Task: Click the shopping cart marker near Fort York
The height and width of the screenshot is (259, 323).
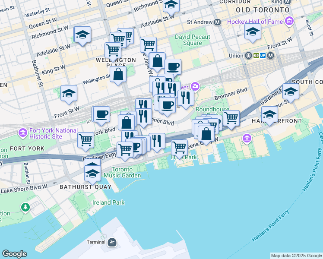Action: 86,140
